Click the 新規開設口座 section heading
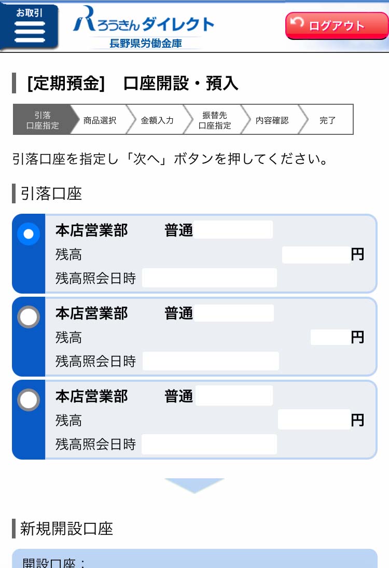This screenshot has width=389, height=568. [66, 529]
